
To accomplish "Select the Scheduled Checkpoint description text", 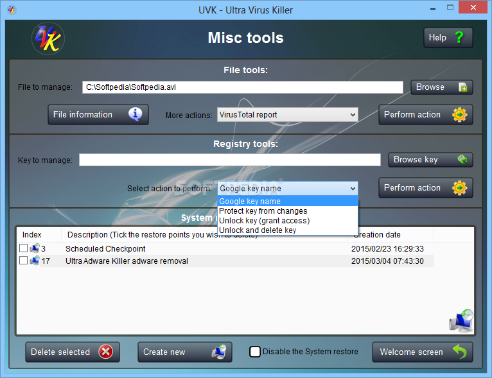I will 105,248.
